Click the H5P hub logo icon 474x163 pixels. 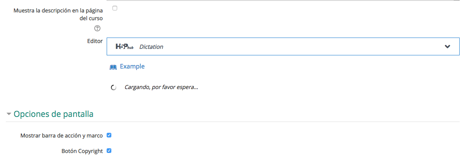[125, 47]
